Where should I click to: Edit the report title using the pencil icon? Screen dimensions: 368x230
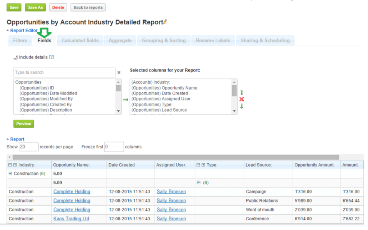[x=165, y=22]
